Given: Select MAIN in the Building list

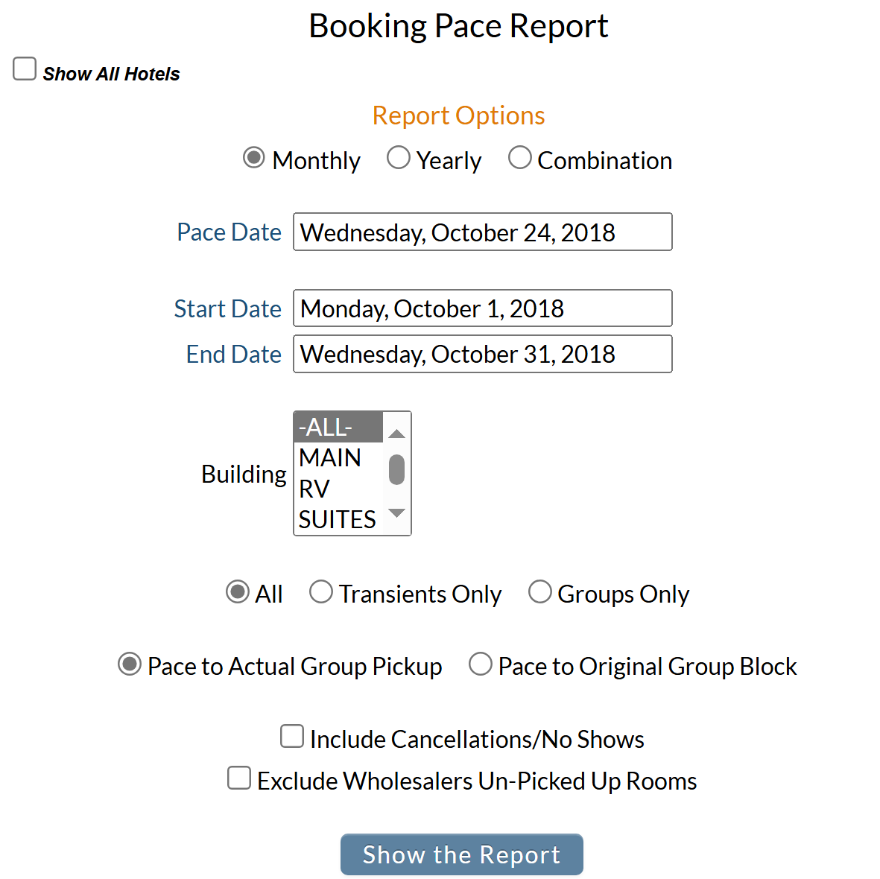Looking at the screenshot, I should pyautogui.click(x=330, y=457).
